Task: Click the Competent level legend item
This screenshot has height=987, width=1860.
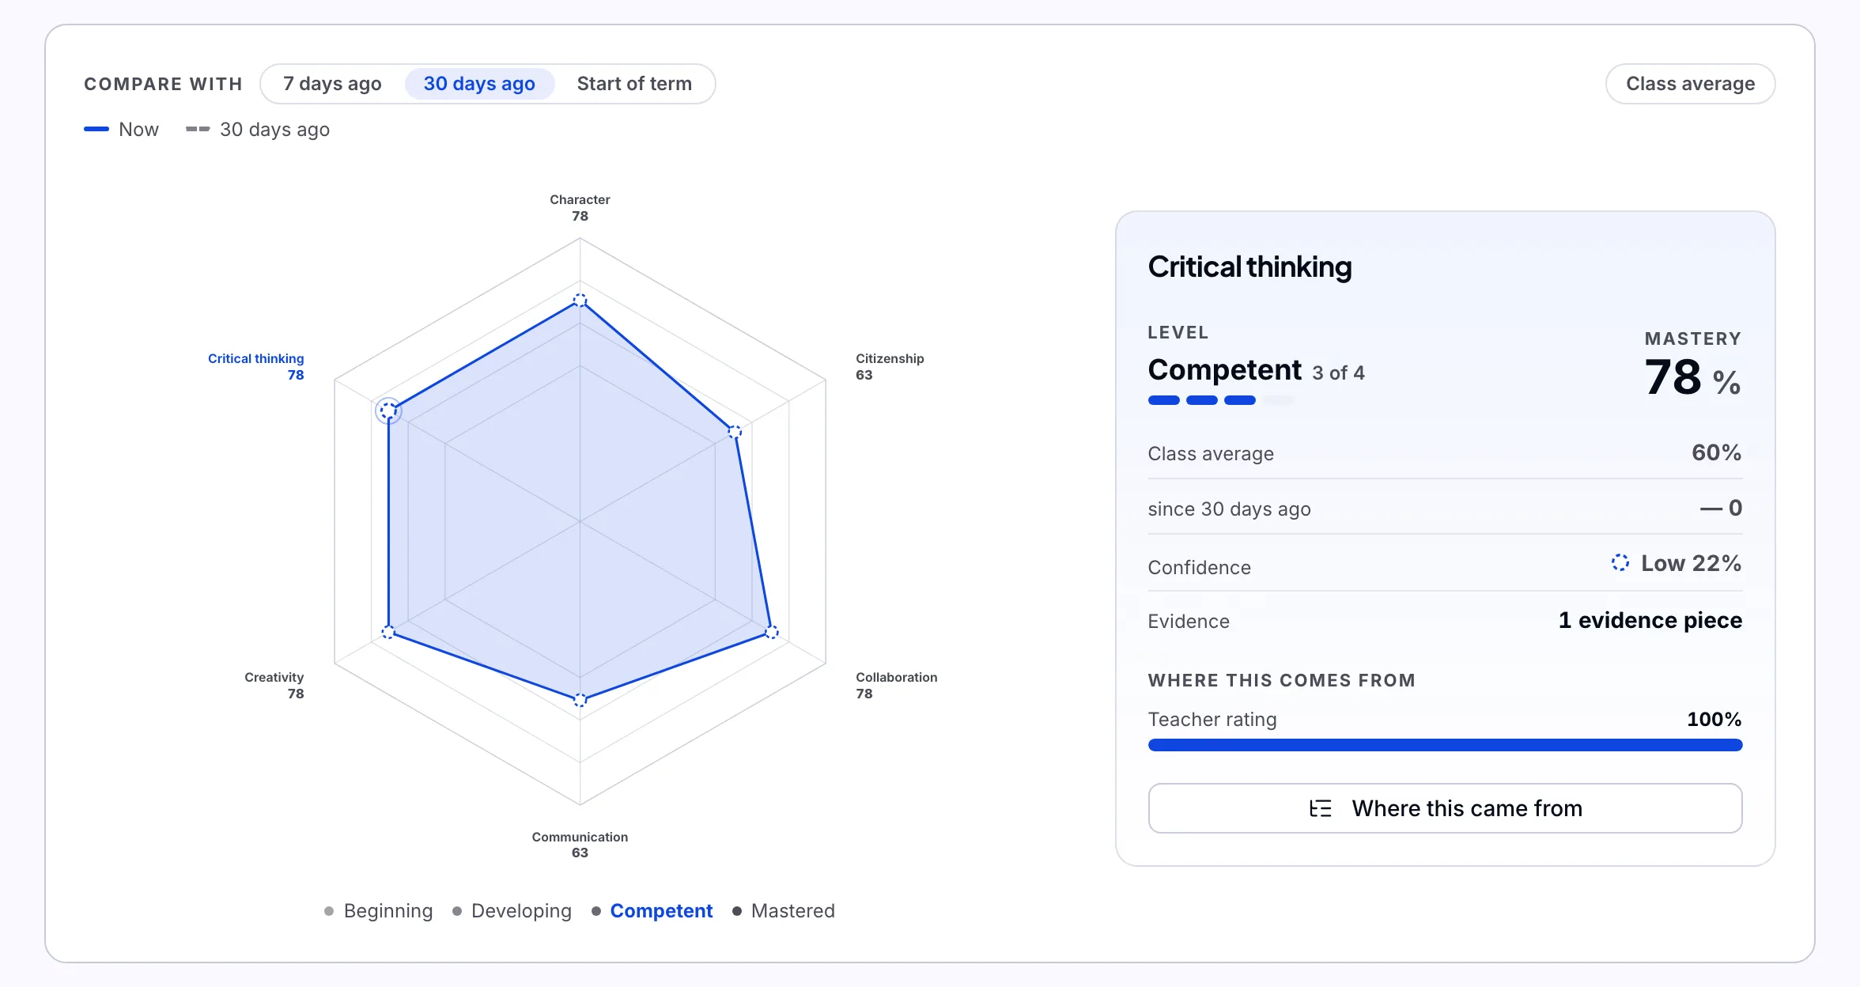Action: pos(652,911)
